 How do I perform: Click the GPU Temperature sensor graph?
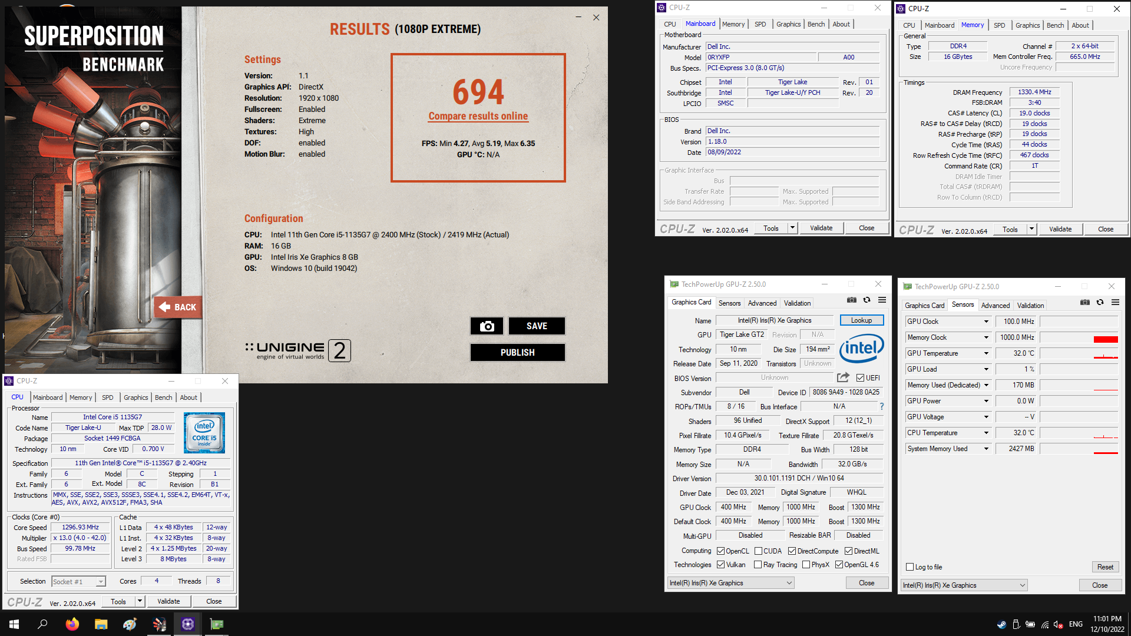[1079, 353]
